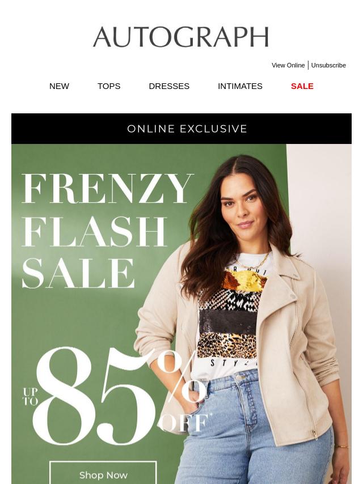Click the black ONLINE EXCLUSIVE banner

pos(181,129)
